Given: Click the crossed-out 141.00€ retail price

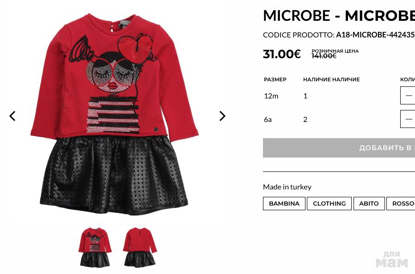Looking at the screenshot, I should [324, 56].
